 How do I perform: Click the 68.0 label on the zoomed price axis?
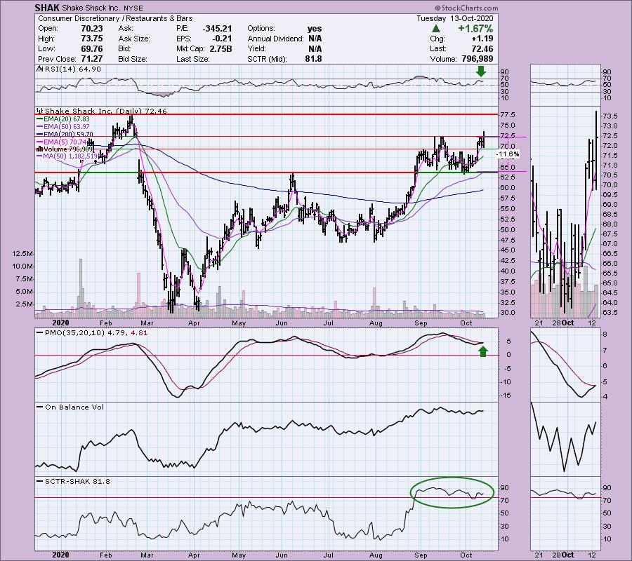pos(610,224)
